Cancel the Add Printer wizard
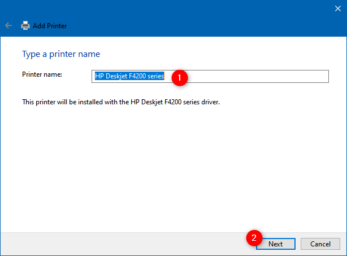 pos(320,244)
